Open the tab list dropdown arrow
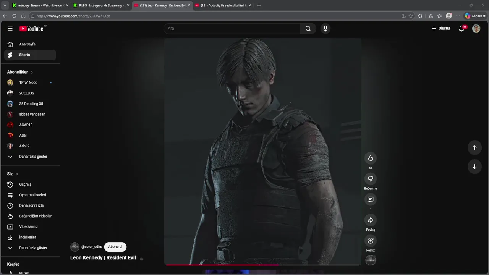This screenshot has width=489, height=275. [x=5, y=5]
